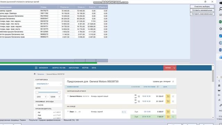Screen dimensions: 222x125
Task: Open Запрос по VIN menu item
Action: tap(59, 68)
